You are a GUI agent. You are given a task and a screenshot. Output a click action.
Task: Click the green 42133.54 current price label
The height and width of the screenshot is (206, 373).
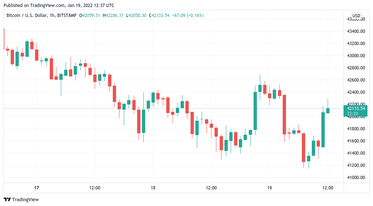[356, 109]
